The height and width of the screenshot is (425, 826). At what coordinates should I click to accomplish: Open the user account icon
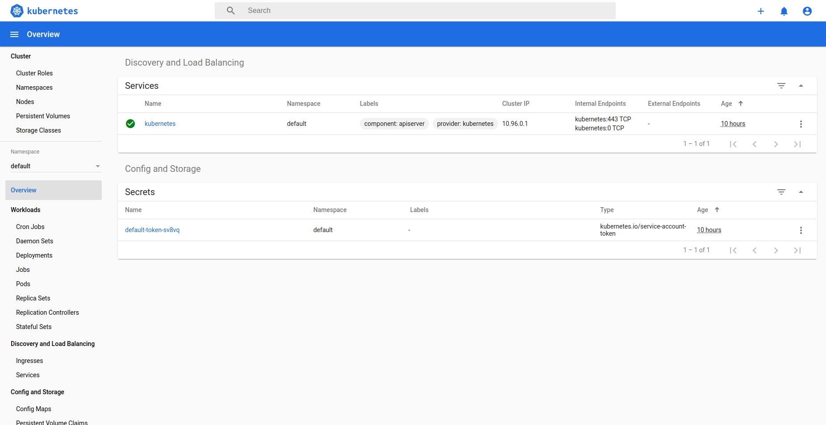pyautogui.click(x=807, y=11)
